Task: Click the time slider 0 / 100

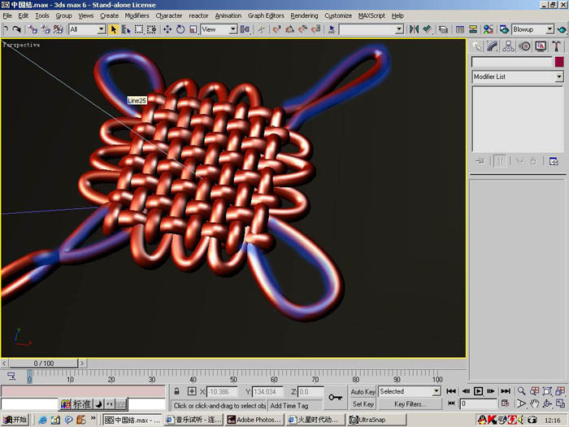Action: (44, 363)
